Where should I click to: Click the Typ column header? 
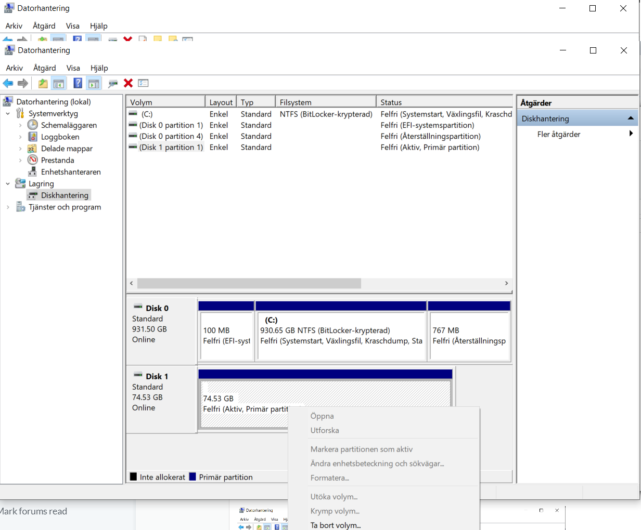[x=256, y=102]
